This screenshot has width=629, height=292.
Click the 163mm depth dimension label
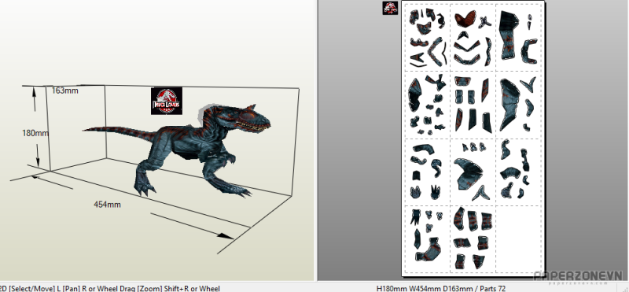coord(65,91)
